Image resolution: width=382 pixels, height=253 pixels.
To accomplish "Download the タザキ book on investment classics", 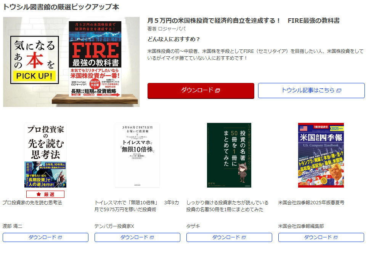I will click(x=229, y=237).
